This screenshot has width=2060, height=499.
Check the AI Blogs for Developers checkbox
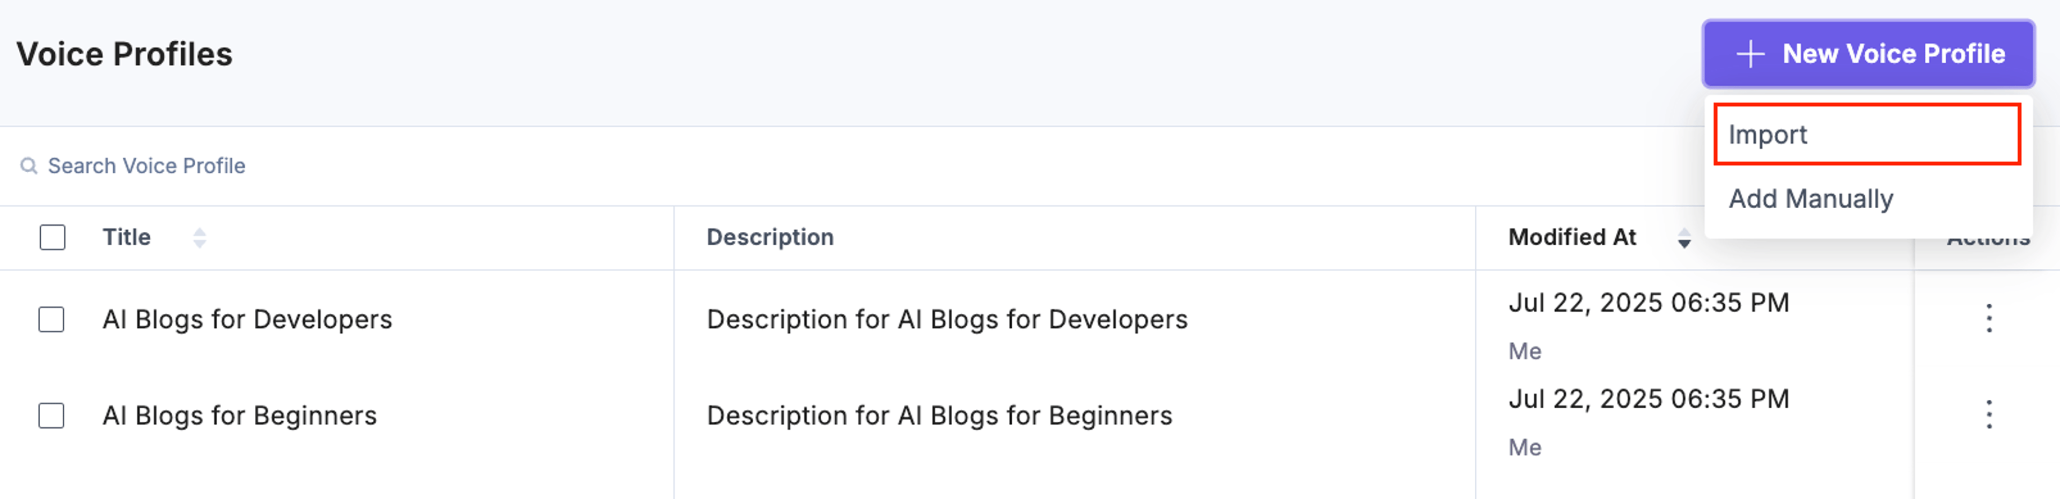click(x=52, y=319)
